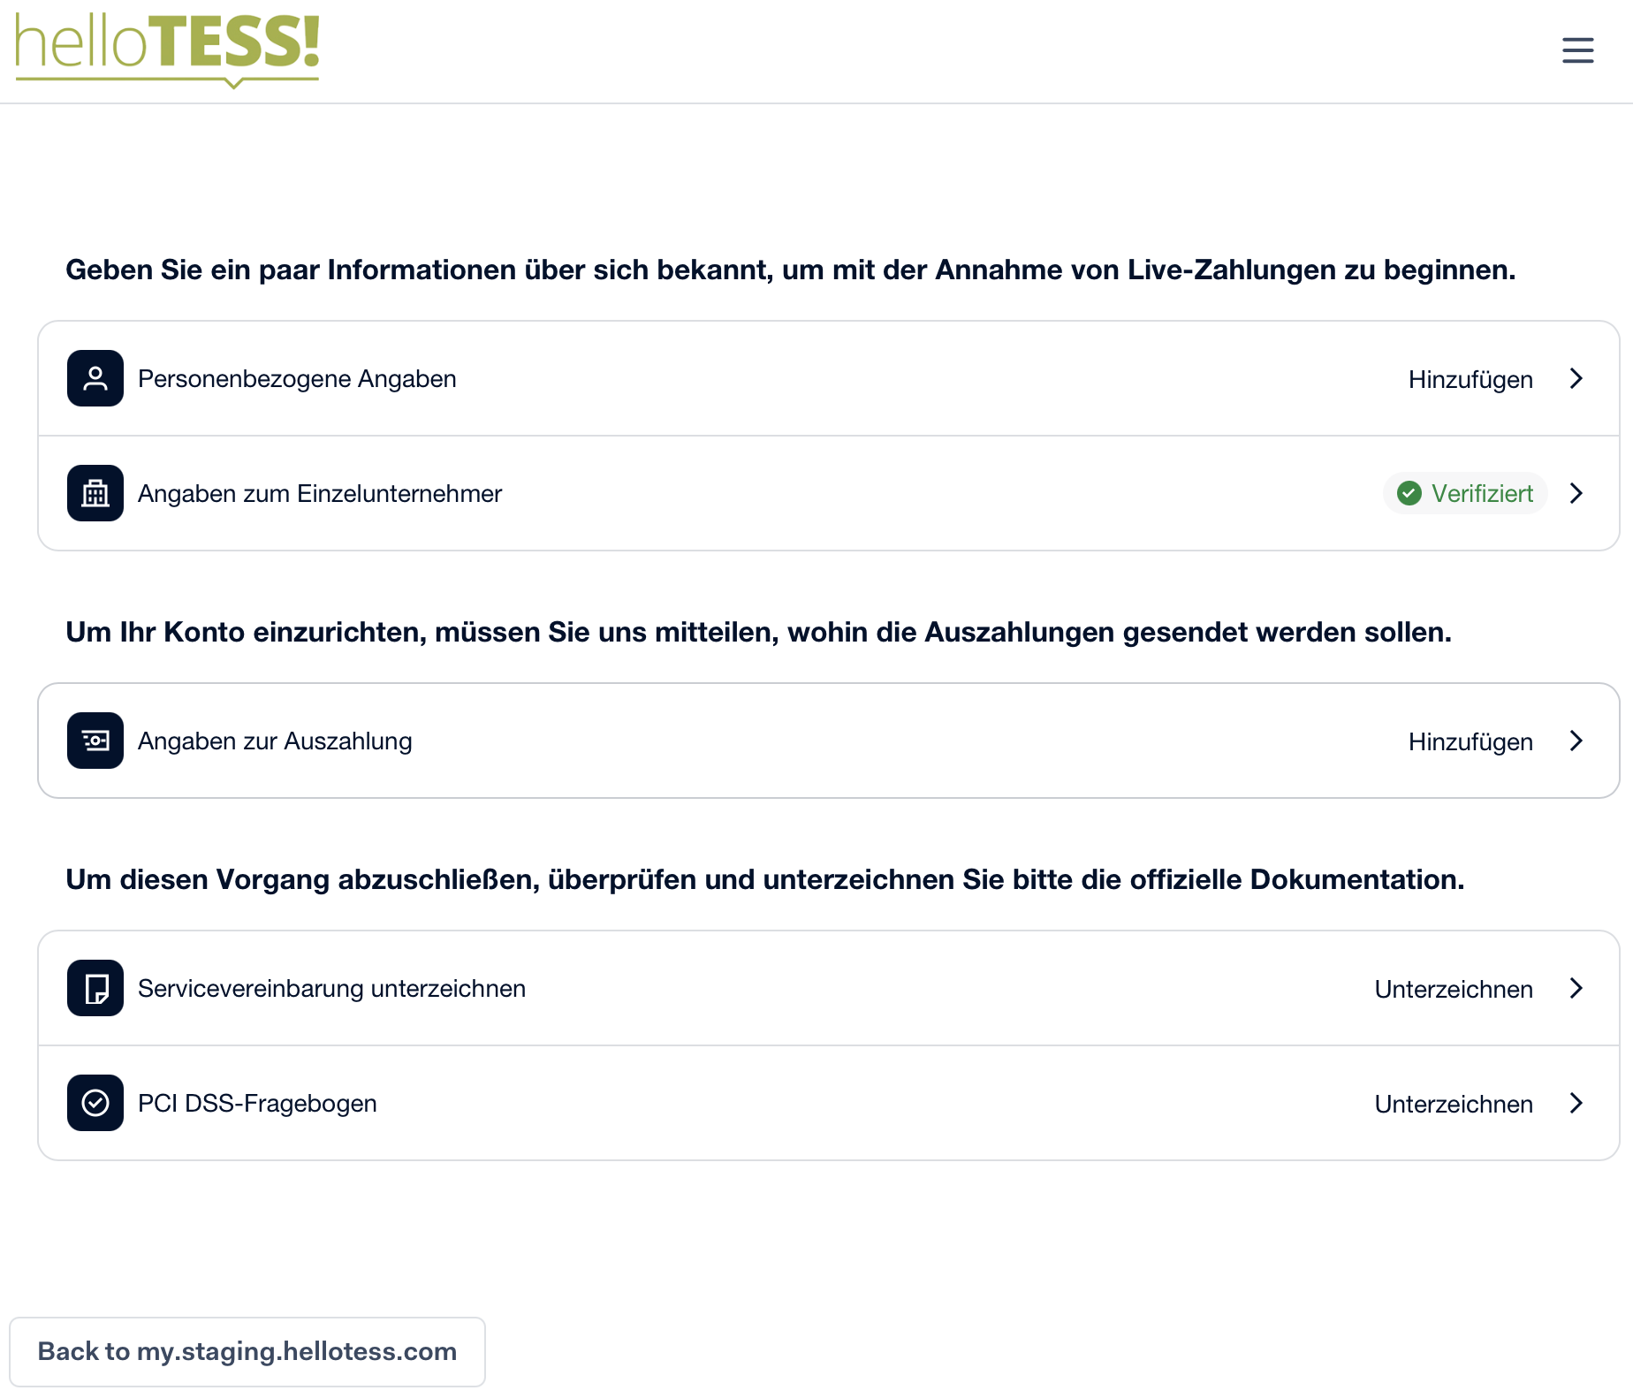Click Unterzeichnen for PCI DSS-Fragebogen
Screen dimensions: 1633x1398
1454,1104
